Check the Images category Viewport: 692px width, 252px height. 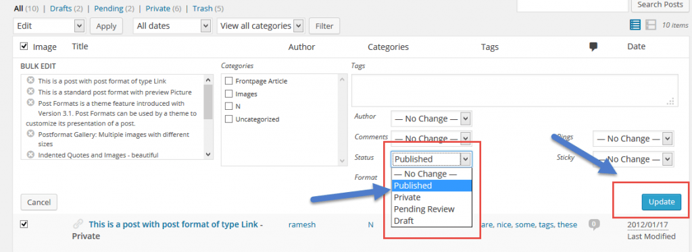228,94
